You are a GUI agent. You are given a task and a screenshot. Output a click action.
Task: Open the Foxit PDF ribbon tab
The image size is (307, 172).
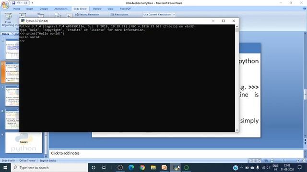coord(125,9)
